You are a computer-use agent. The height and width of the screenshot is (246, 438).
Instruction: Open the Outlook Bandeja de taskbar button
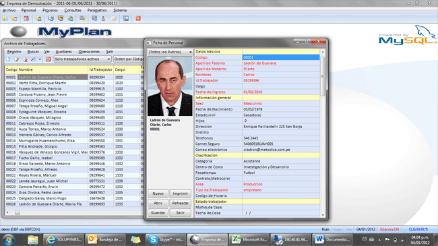coord(105,240)
